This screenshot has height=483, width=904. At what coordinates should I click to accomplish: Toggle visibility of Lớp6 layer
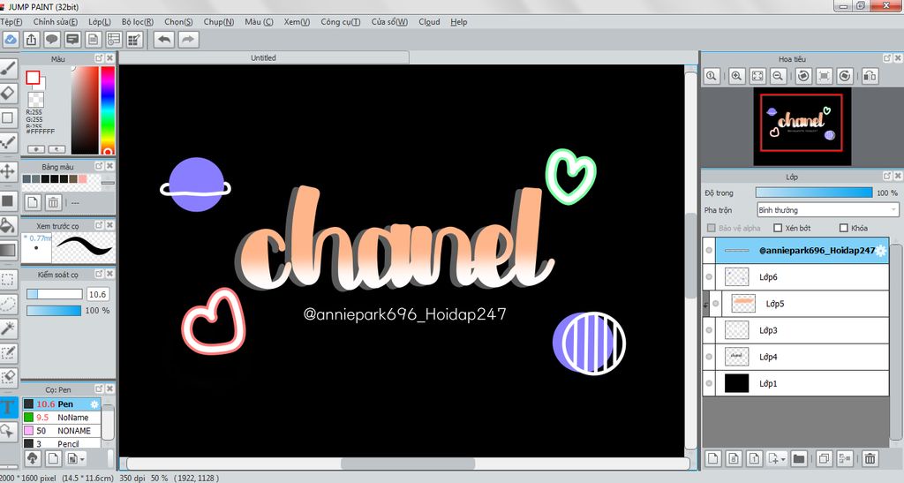[709, 276]
